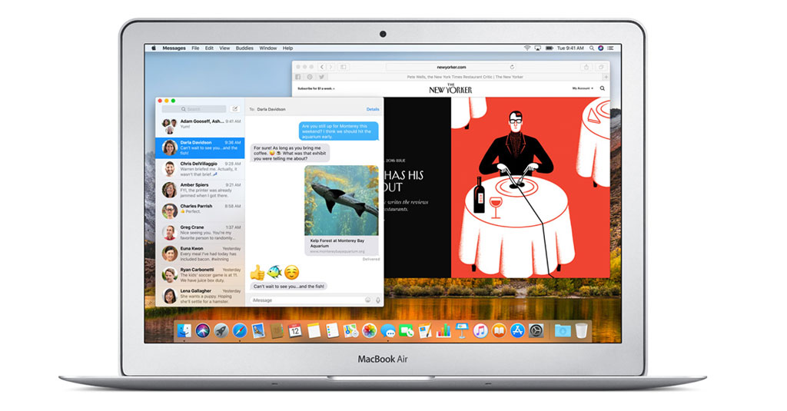Open Mail stamp icon in Dock

pyautogui.click(x=258, y=330)
